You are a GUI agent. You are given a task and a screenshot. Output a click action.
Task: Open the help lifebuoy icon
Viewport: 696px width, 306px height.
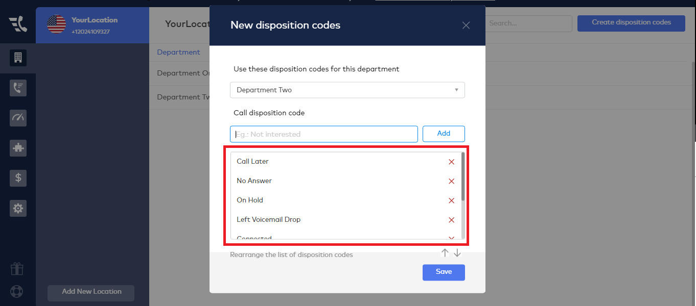click(17, 292)
